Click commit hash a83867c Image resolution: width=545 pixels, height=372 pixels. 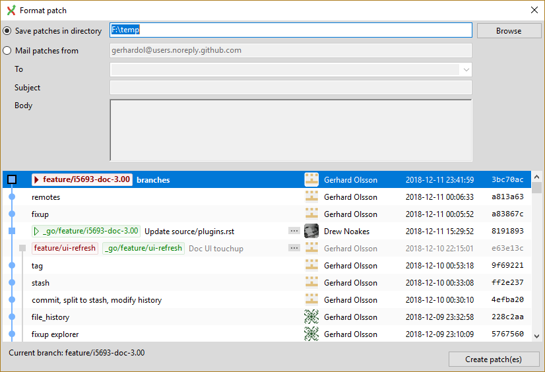tap(507, 214)
